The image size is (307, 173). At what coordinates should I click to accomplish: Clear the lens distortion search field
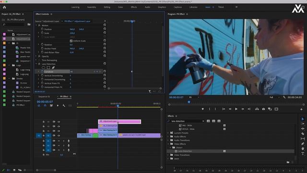click(x=203, y=121)
